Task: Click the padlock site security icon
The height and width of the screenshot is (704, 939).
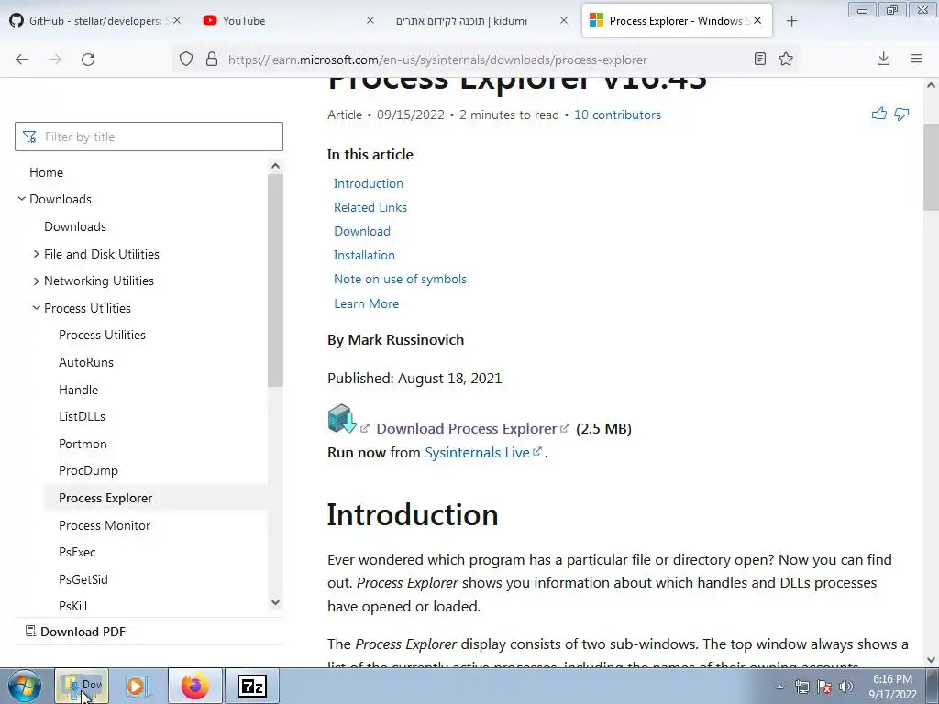Action: (x=212, y=60)
